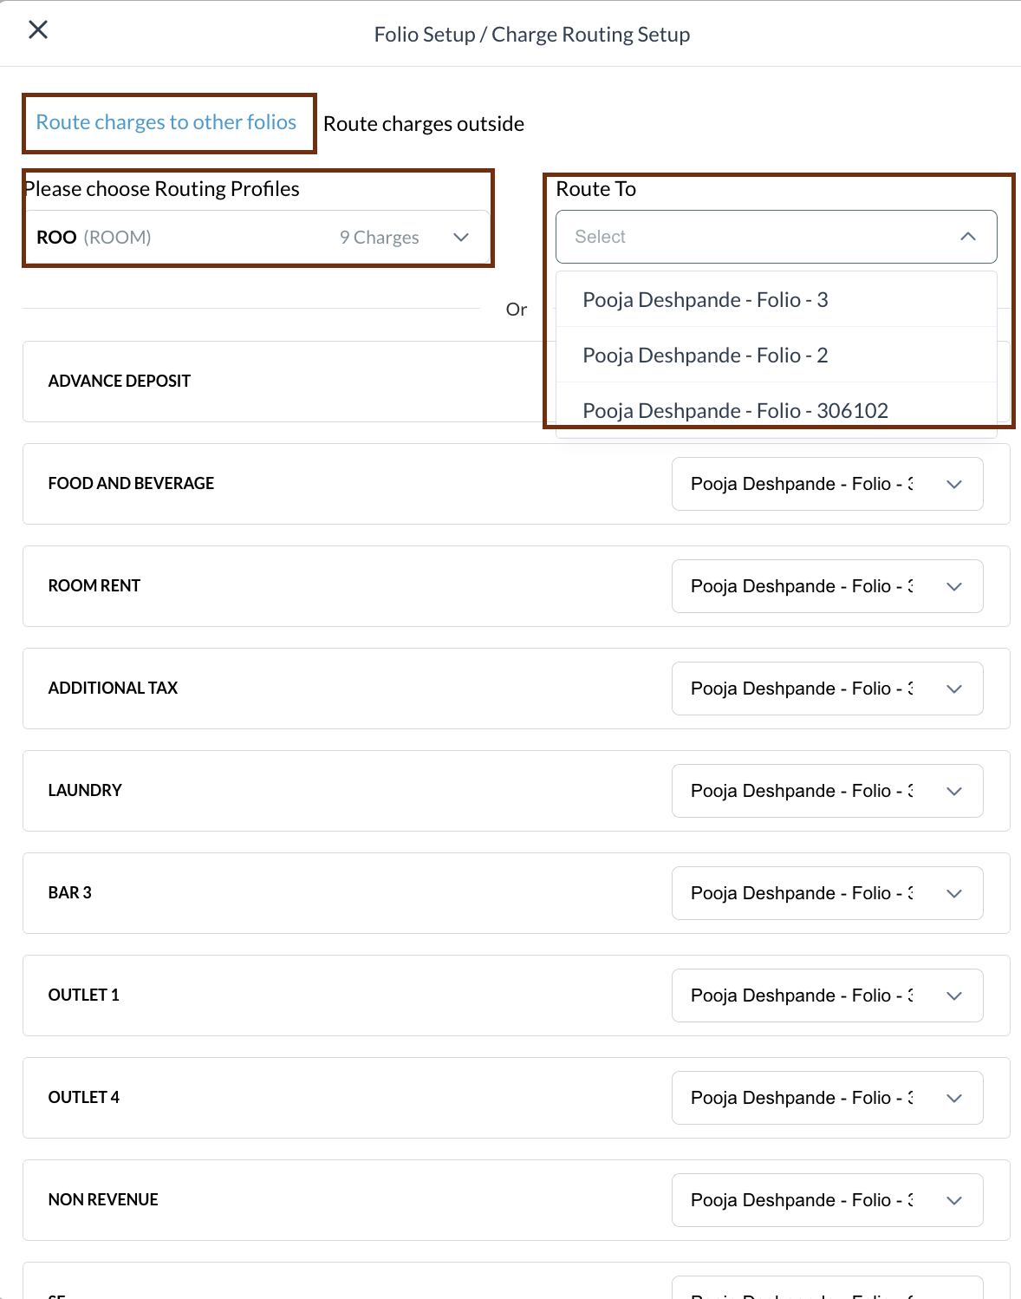Click the Advance Deposit charge row
The image size is (1021, 1299).
point(260,382)
